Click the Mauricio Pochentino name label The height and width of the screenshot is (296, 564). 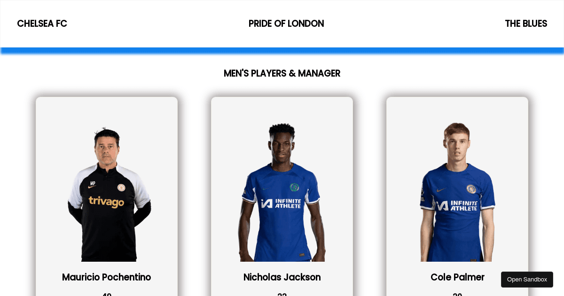107,277
